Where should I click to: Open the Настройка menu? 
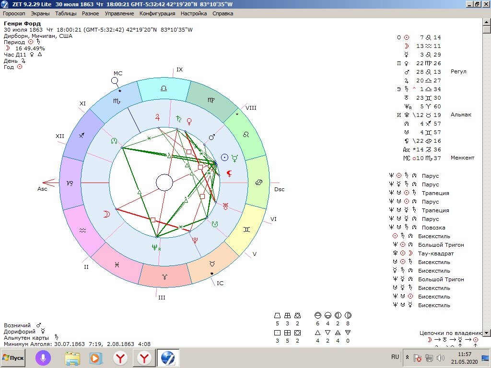[x=194, y=13]
